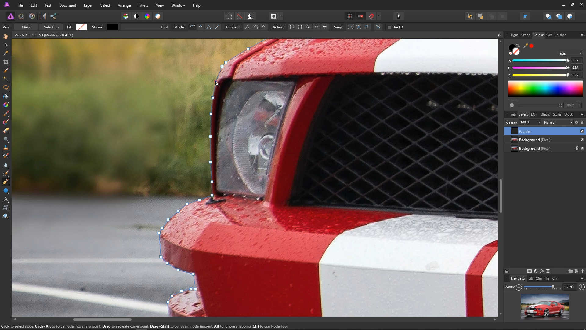Select the Text tool icon

click(x=6, y=199)
